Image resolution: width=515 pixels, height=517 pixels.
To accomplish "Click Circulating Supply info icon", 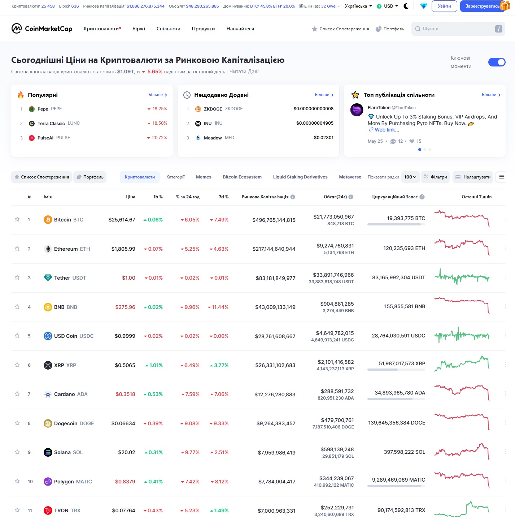I will coord(422,197).
